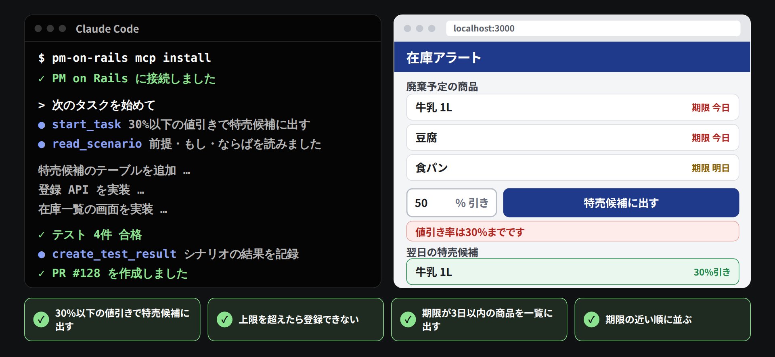Click the PM on Rails に接続しました line

[x=127, y=78]
